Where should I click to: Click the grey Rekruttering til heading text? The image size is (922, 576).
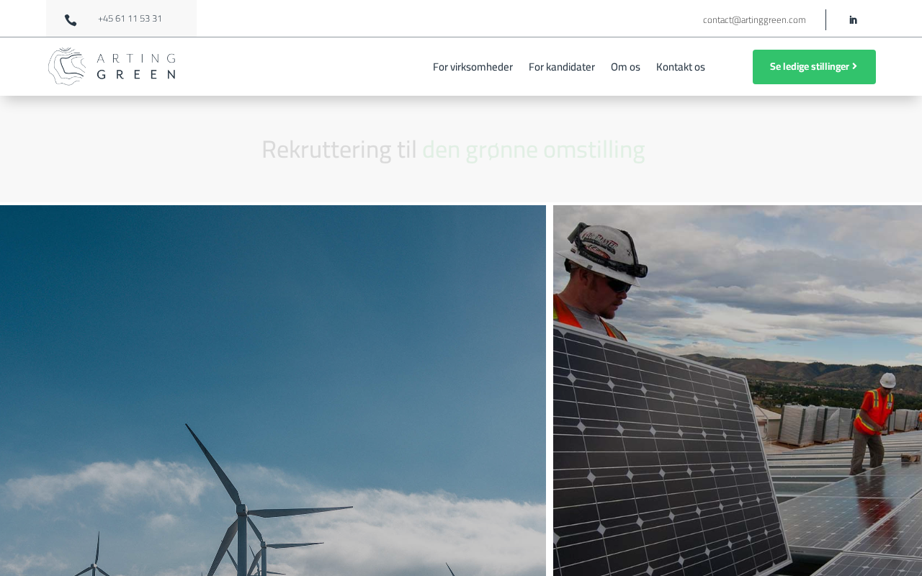339,150
